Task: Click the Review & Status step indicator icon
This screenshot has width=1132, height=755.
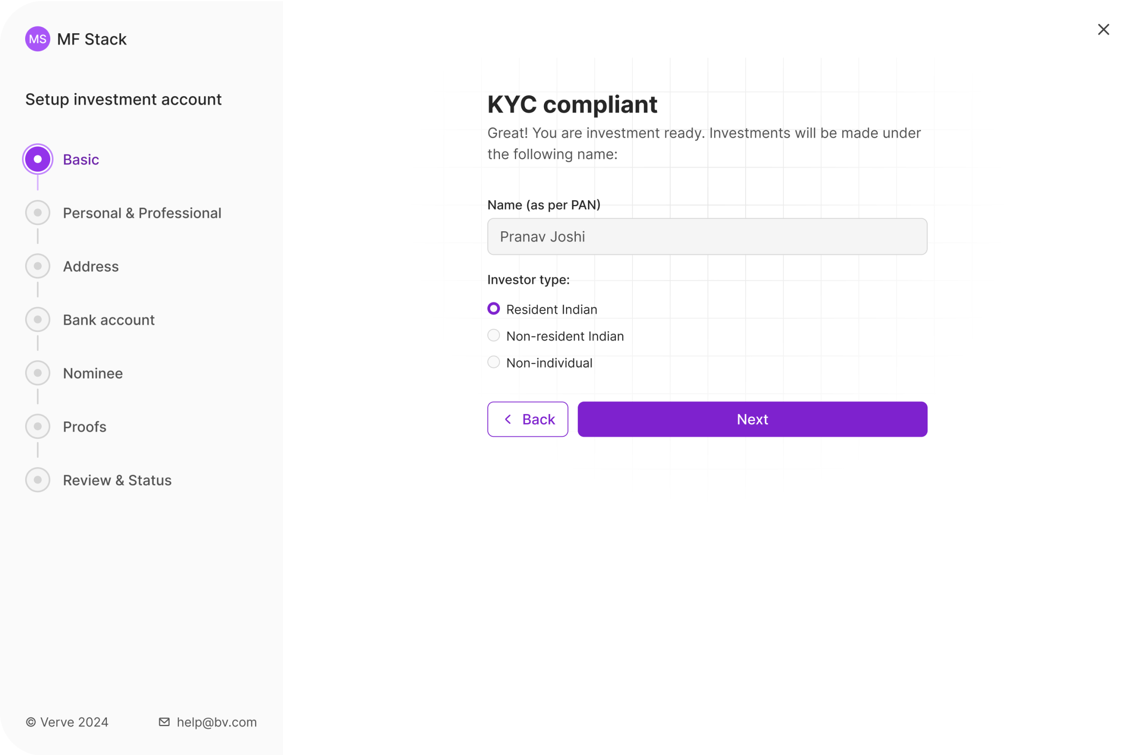Action: (38, 480)
